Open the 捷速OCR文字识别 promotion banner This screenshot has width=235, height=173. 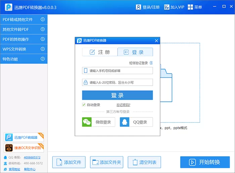(24, 148)
